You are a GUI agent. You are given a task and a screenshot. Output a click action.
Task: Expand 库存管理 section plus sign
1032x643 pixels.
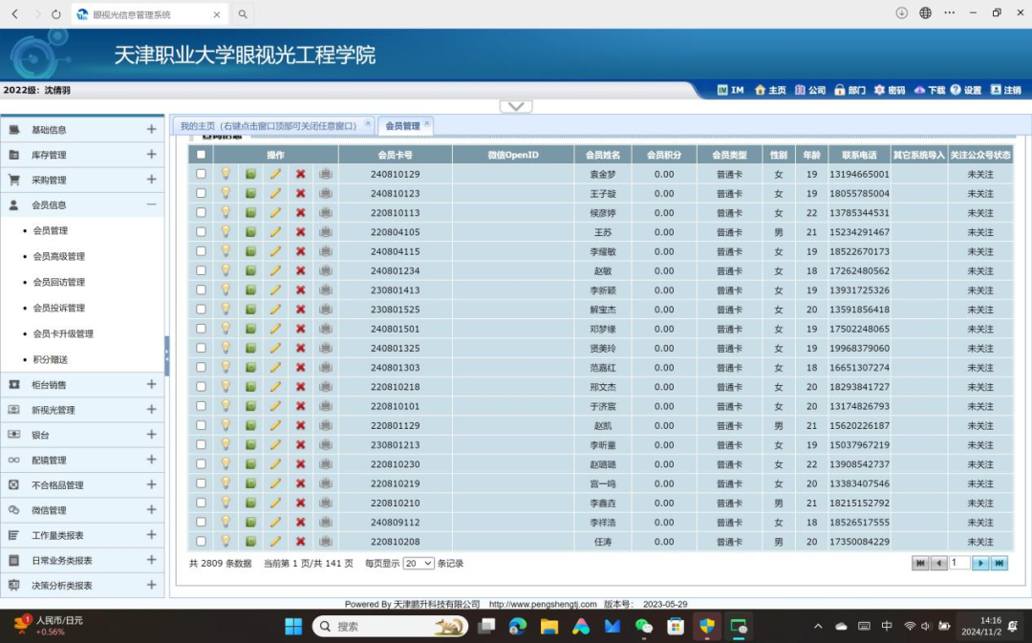[151, 154]
